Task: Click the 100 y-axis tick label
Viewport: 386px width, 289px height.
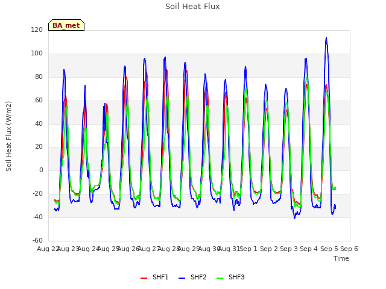Action: 37,54
